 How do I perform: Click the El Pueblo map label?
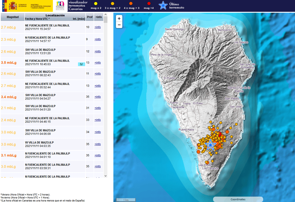[169, 78]
